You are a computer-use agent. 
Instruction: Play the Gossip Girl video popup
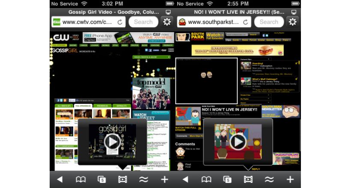coord(112,142)
